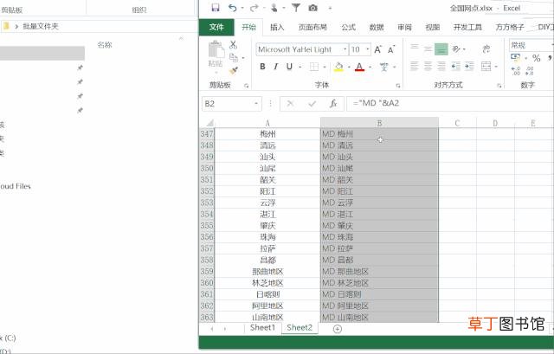
Task: Switch to the 审阅 ribbon tab
Action: point(404,27)
